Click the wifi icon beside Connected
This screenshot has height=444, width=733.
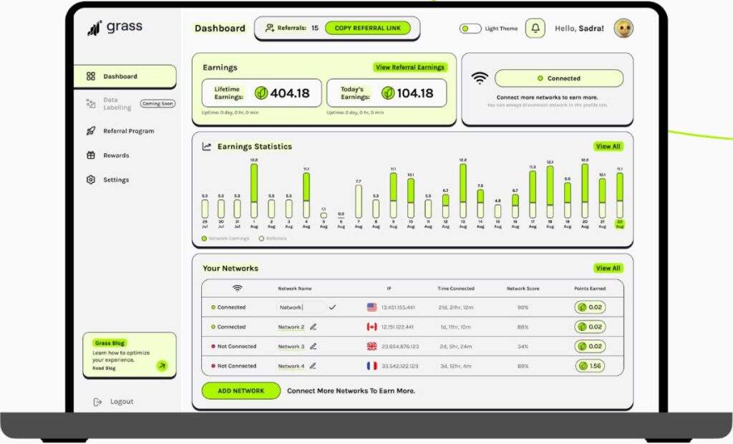(x=480, y=78)
